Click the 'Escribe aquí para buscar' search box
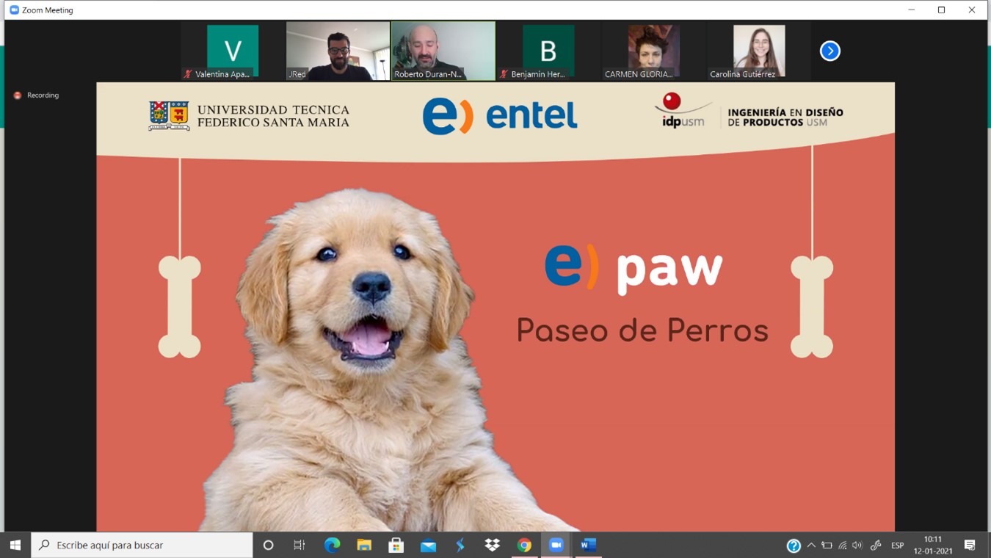This screenshot has width=991, height=558. [x=143, y=545]
